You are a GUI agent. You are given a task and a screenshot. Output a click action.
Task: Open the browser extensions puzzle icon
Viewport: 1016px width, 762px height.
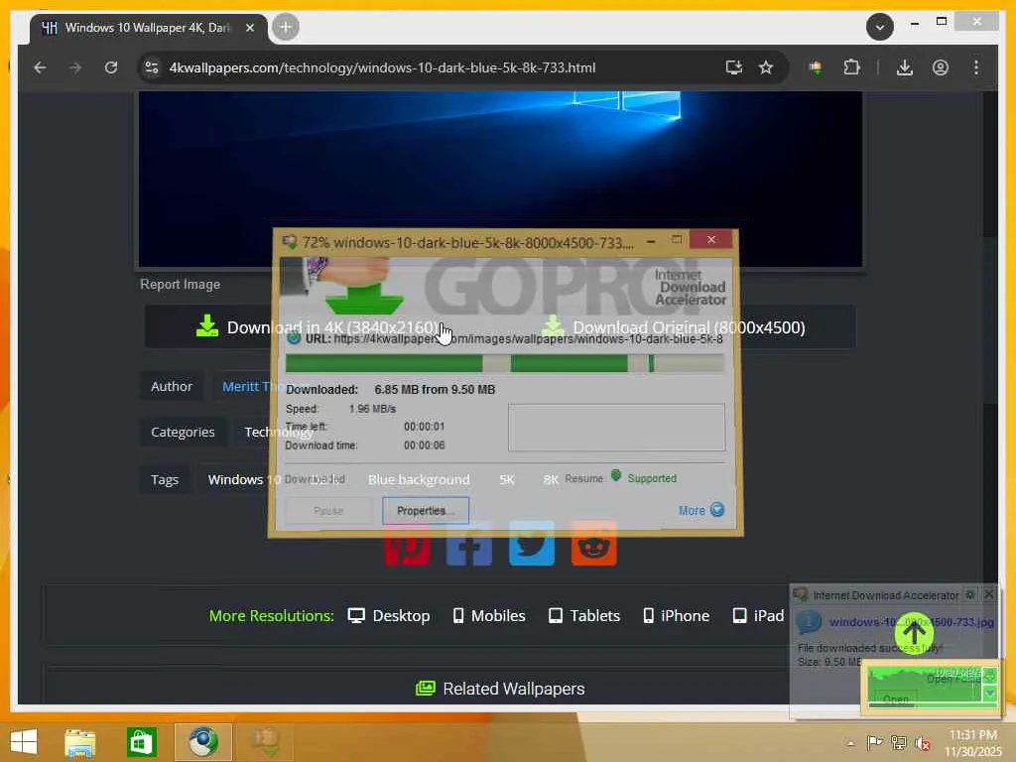point(851,67)
